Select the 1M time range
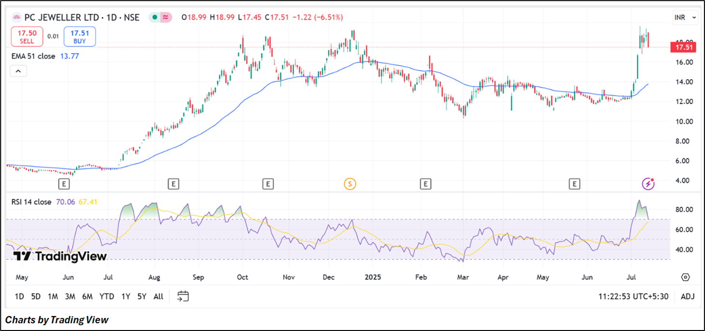 point(53,296)
